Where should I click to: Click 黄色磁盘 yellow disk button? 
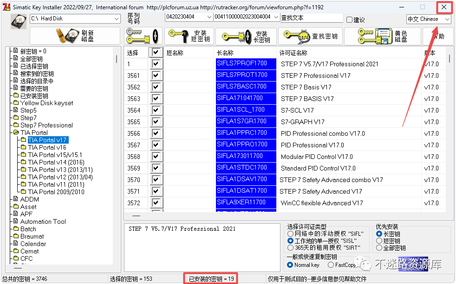(x=383, y=37)
